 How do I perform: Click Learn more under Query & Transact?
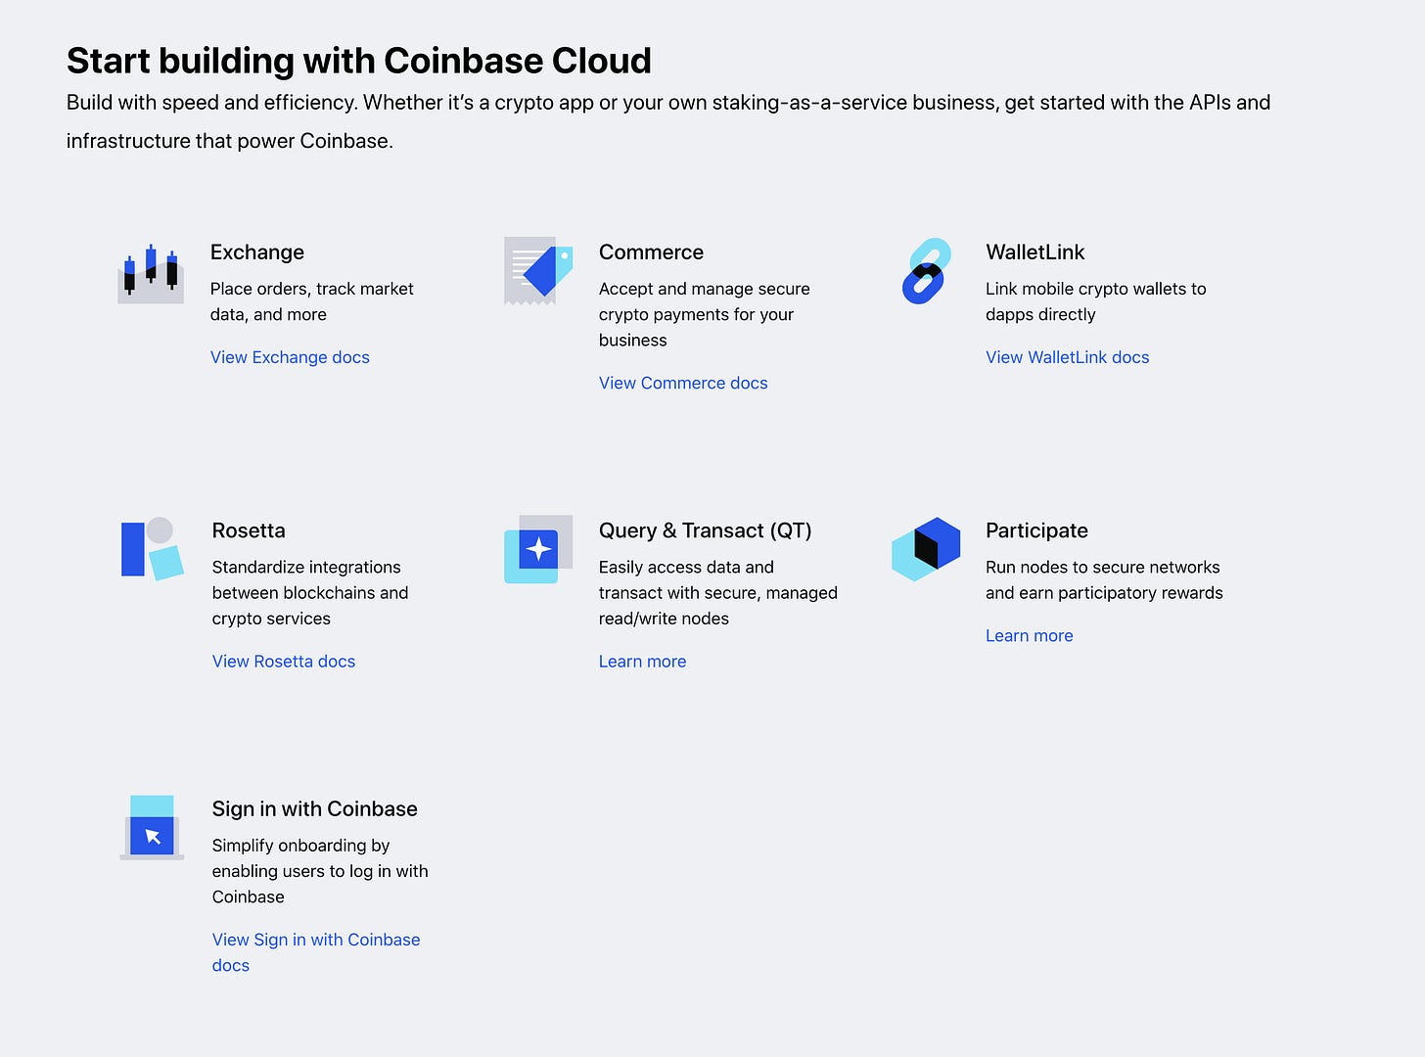tap(642, 662)
